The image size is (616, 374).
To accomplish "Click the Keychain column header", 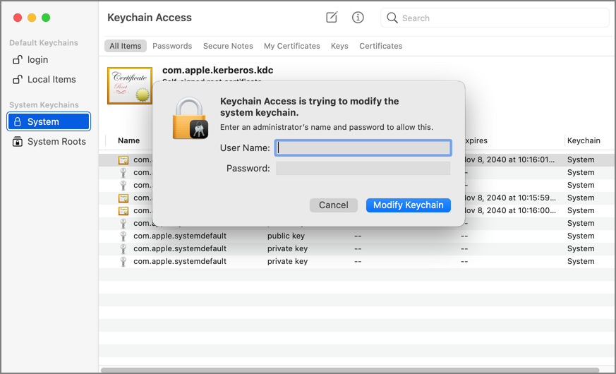I will pyautogui.click(x=584, y=140).
